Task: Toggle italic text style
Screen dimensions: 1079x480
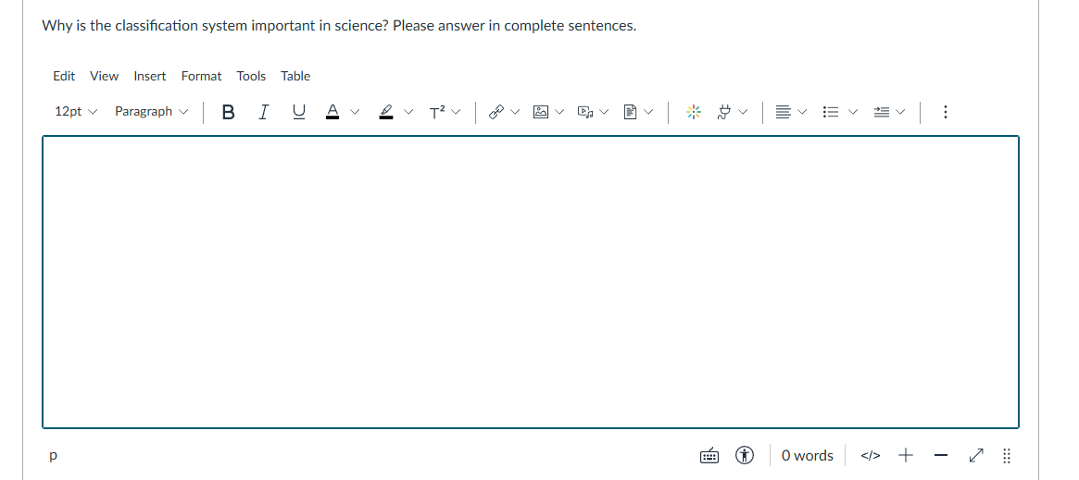Action: pos(264,112)
